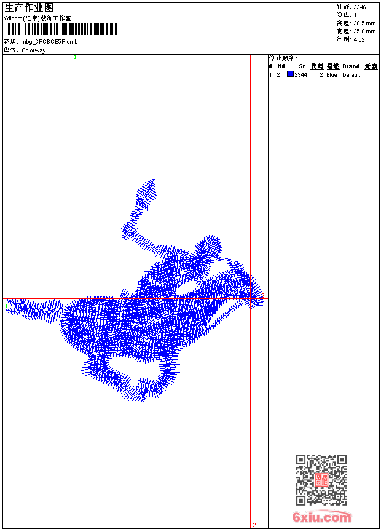Select the file name mbg_3FCBCE5F.emb
Screen dimensions: 381x529
49,42
